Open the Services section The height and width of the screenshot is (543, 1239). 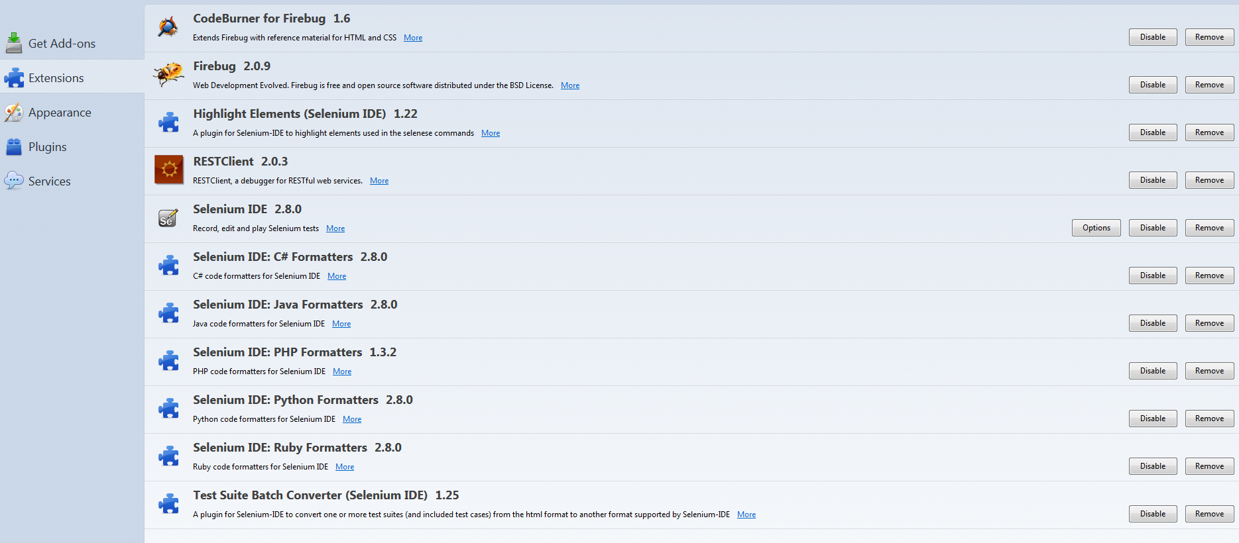[49, 181]
